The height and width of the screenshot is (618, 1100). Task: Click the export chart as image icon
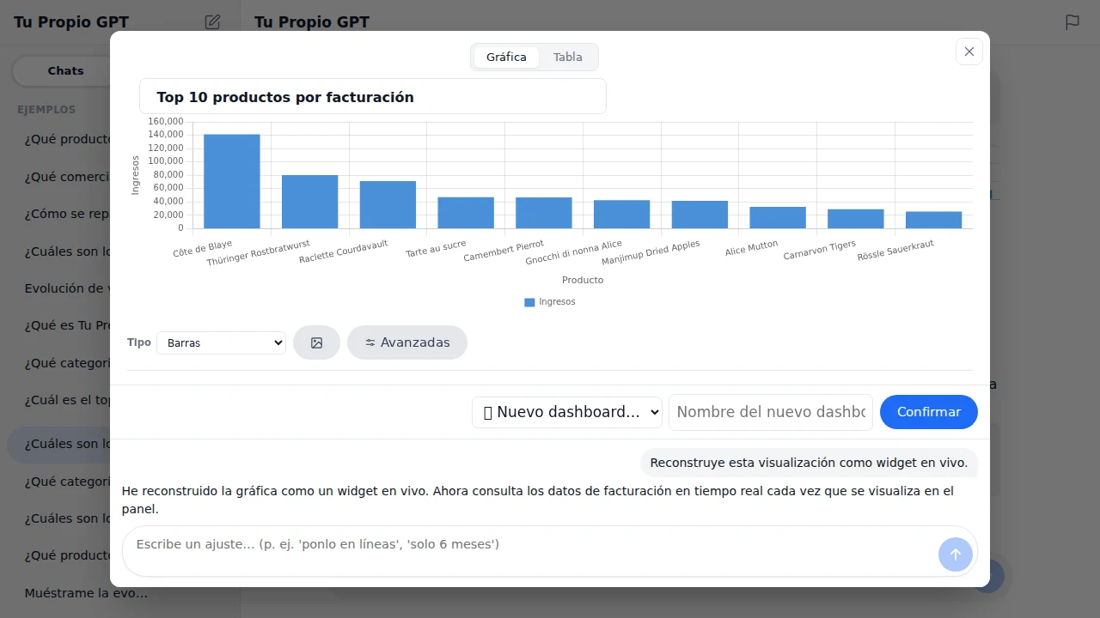pos(316,342)
